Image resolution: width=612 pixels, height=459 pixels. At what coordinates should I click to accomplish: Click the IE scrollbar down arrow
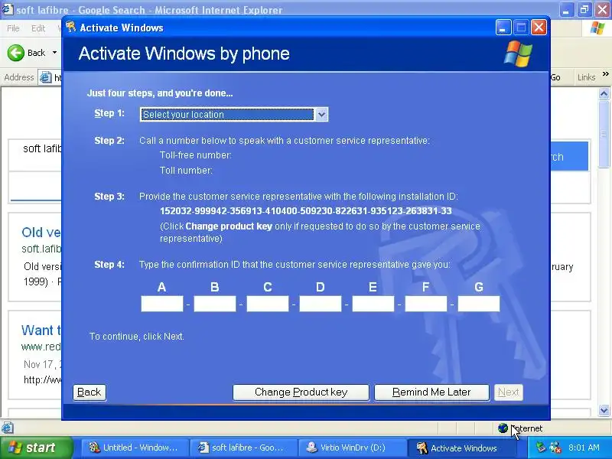604,410
